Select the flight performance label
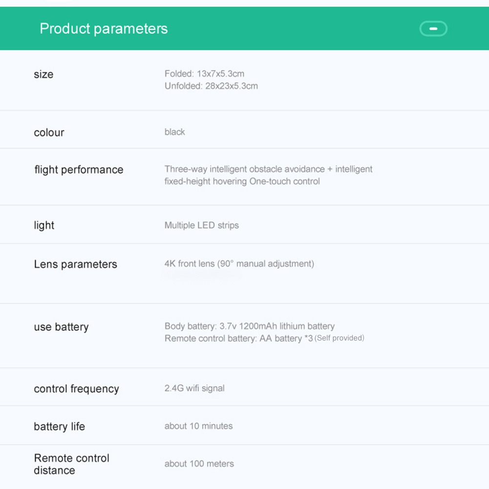The width and height of the screenshot is (489, 489). pyautogui.click(x=79, y=170)
